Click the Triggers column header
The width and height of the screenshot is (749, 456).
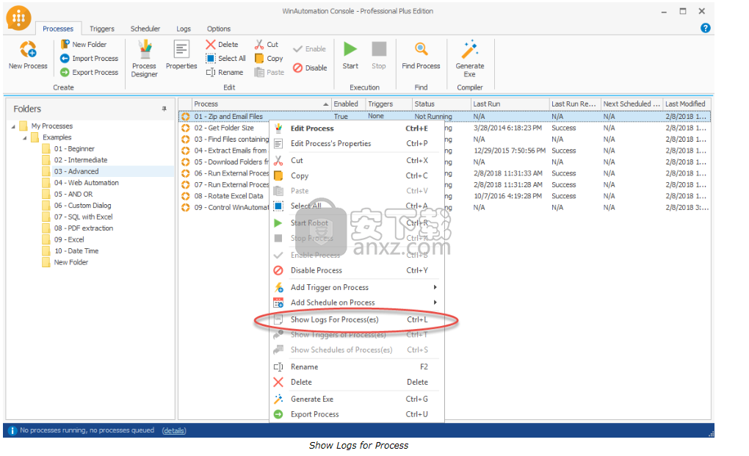[x=389, y=104]
